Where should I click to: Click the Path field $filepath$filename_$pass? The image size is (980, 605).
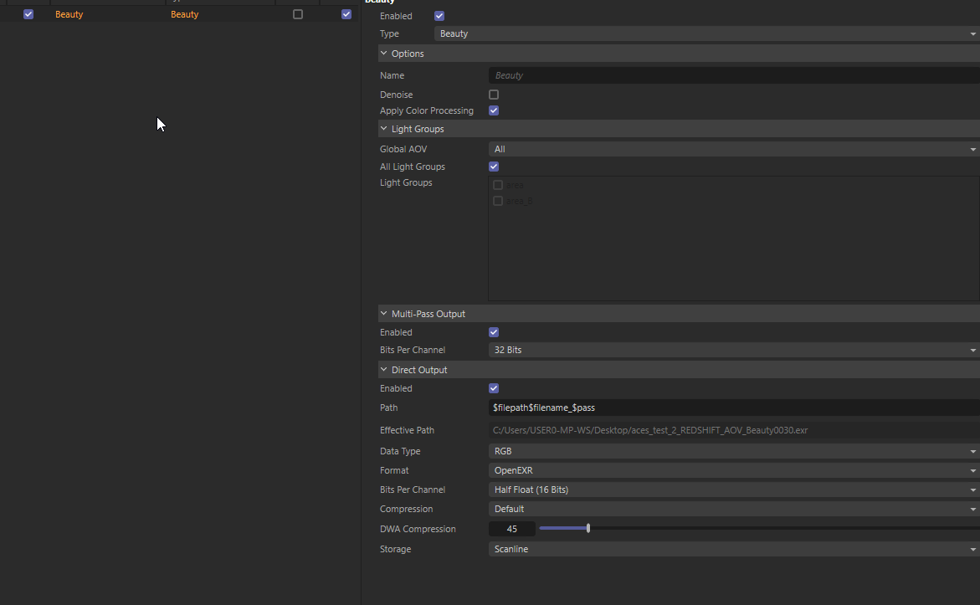point(734,408)
